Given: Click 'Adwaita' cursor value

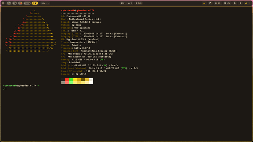Looking at the screenshot, I should click(76, 45).
